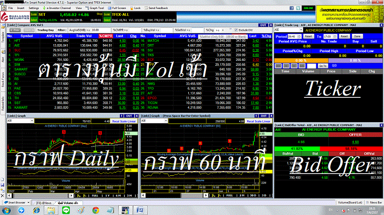384x215 pixels.
Task: Open LINE from the Windows taskbar
Action: 66,210
